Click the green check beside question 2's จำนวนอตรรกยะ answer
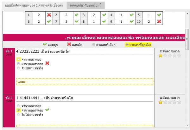190x130 pixels. pyautogui.click(x=47, y=110)
